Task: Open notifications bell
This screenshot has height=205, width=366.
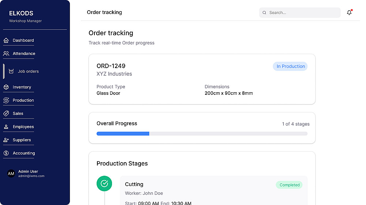Action: [349, 12]
